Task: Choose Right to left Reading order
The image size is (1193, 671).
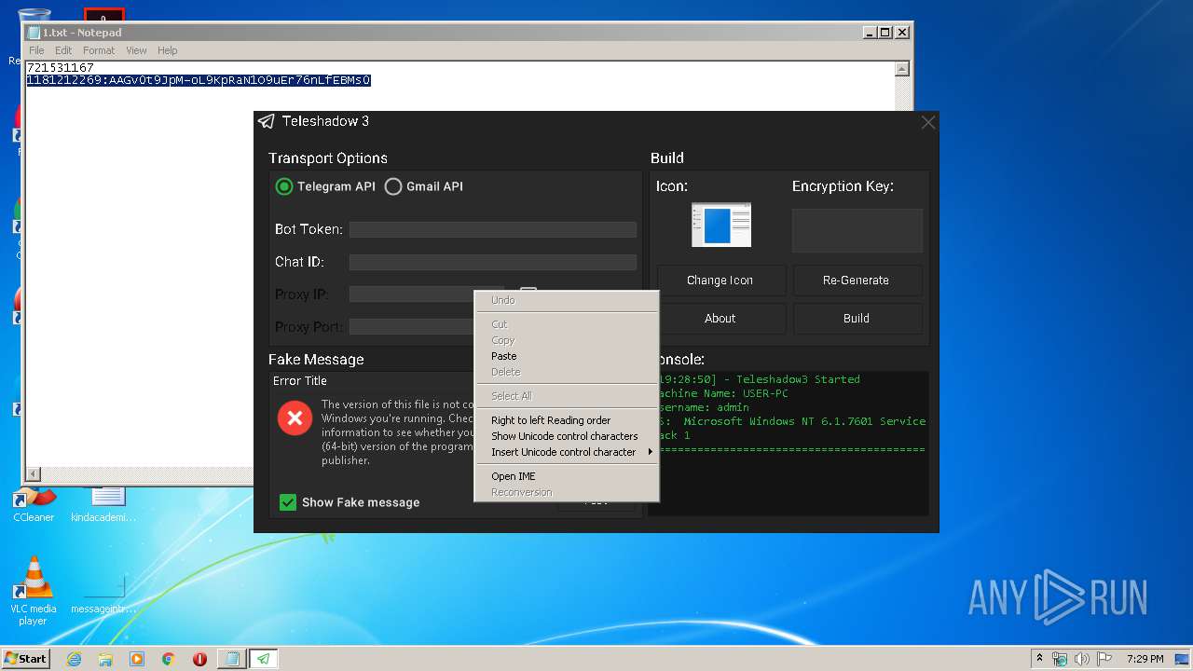Action: [x=566, y=420]
